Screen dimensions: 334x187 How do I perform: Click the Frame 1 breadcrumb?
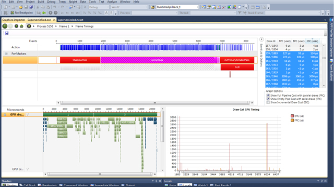click(x=64, y=26)
